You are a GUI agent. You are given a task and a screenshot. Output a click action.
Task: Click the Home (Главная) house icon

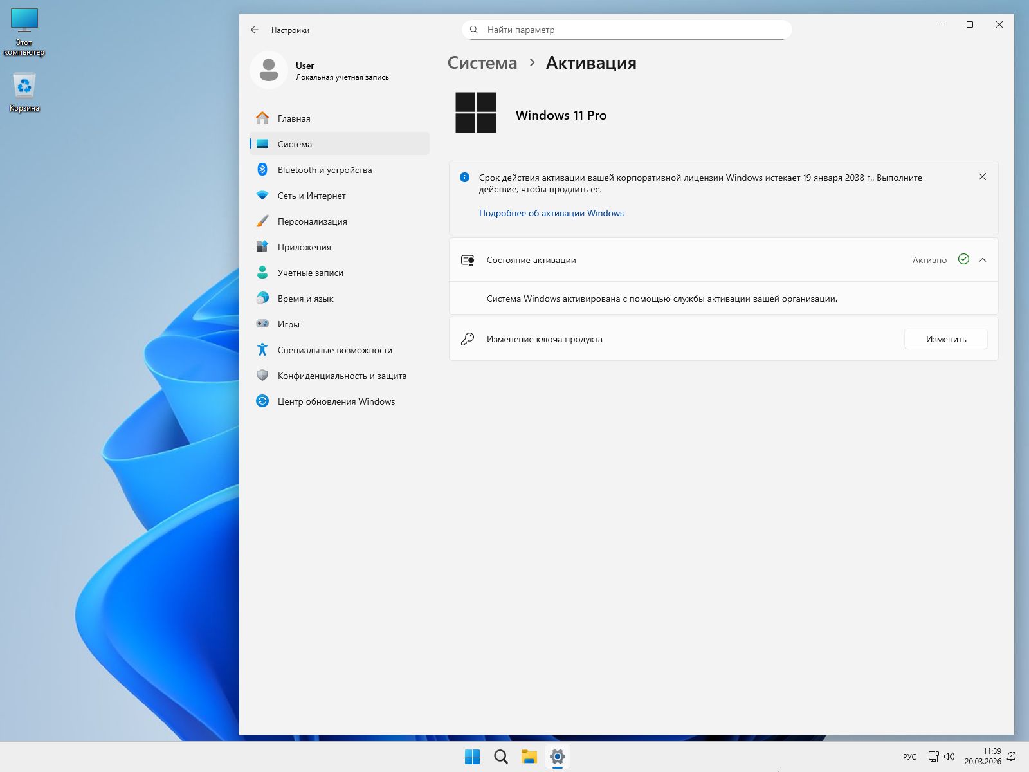coord(262,118)
